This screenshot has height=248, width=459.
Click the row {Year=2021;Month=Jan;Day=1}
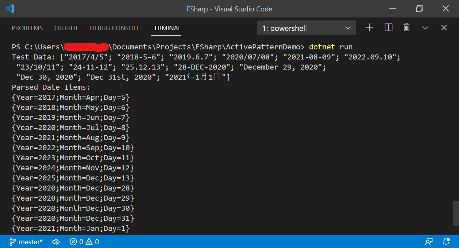tap(71, 229)
